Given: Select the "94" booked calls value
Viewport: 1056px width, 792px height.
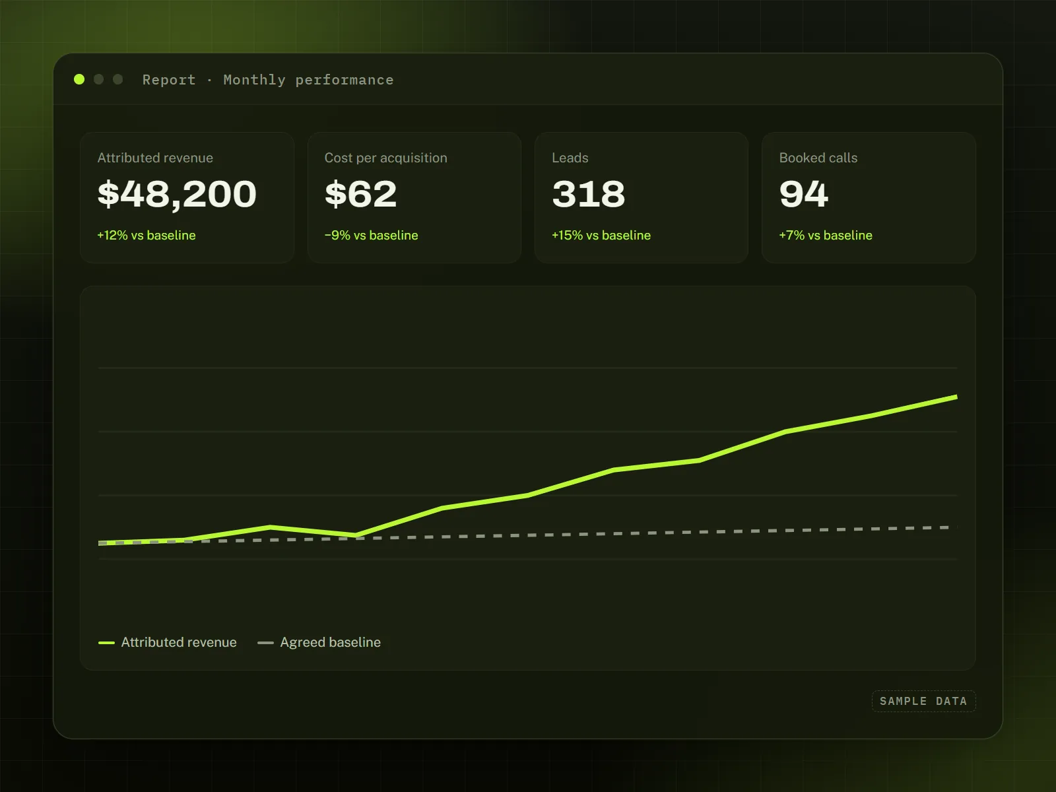Looking at the screenshot, I should 804,194.
